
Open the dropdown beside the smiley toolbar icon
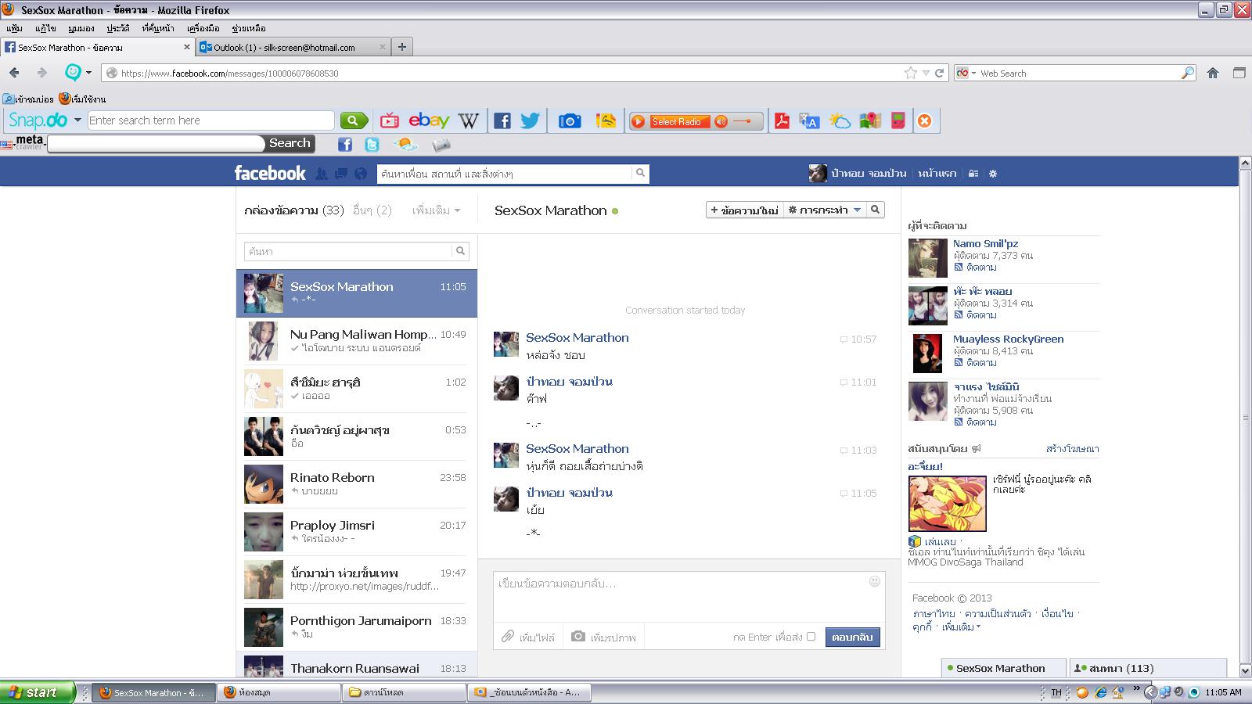click(88, 73)
